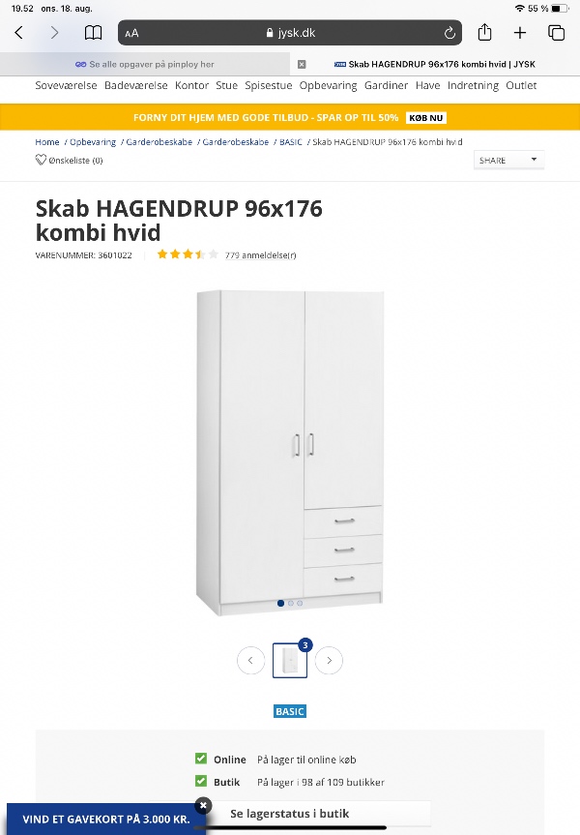Reload the jysk.dk page
This screenshot has height=835, width=580.
click(449, 33)
